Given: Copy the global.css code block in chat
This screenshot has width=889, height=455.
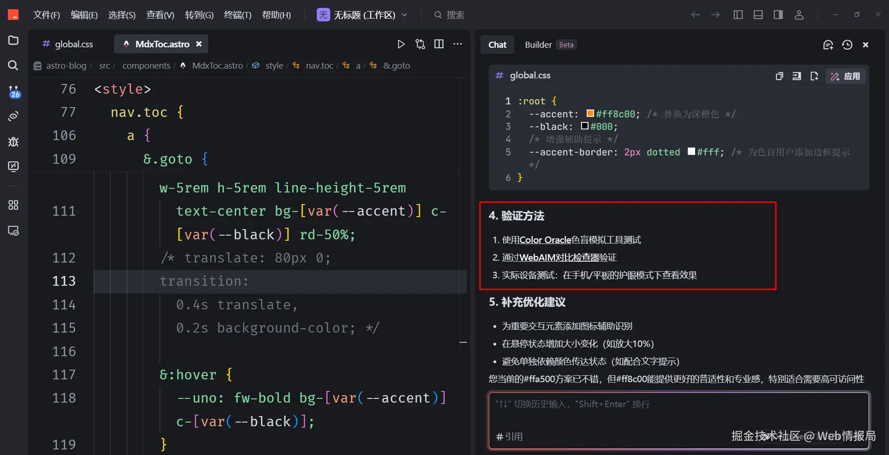Looking at the screenshot, I should point(779,76).
